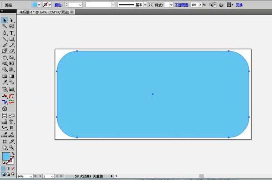Reset to default fill and stroke

(x=4, y=163)
